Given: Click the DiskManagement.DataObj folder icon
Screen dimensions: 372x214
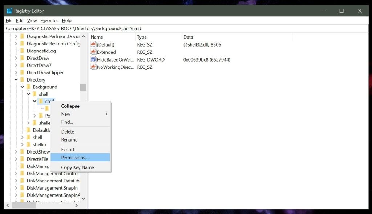Looking at the screenshot, I should [x=23, y=181].
